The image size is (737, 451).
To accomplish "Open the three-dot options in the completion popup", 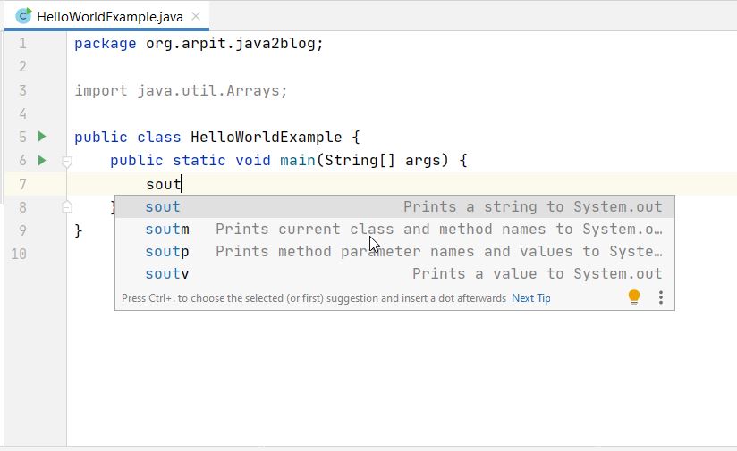I will pos(660,297).
